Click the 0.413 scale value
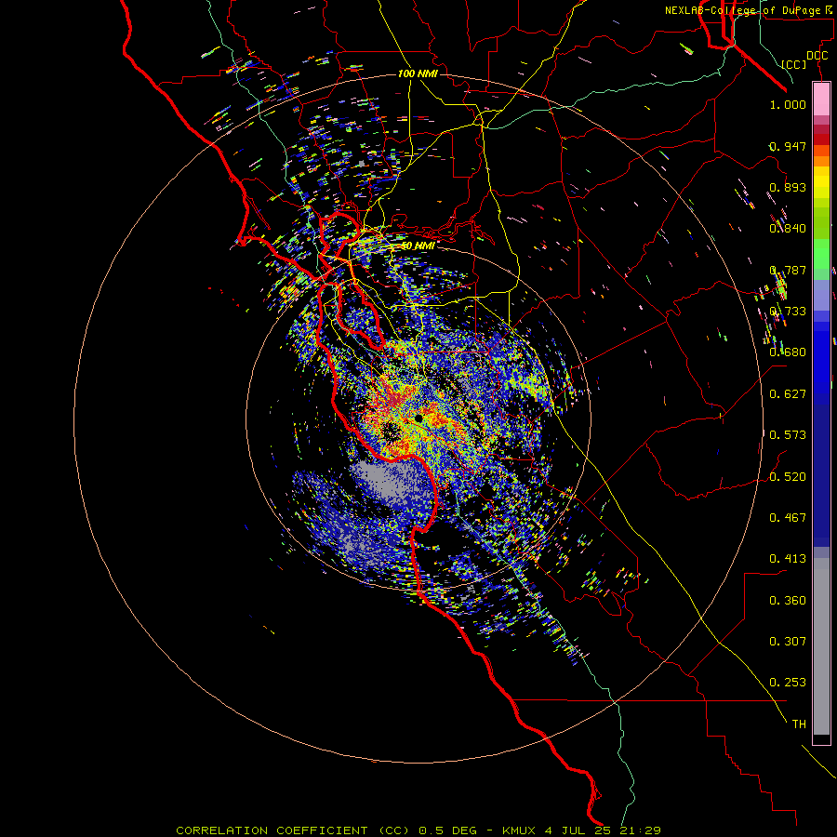Screen dimensions: 837x837 (x=788, y=559)
